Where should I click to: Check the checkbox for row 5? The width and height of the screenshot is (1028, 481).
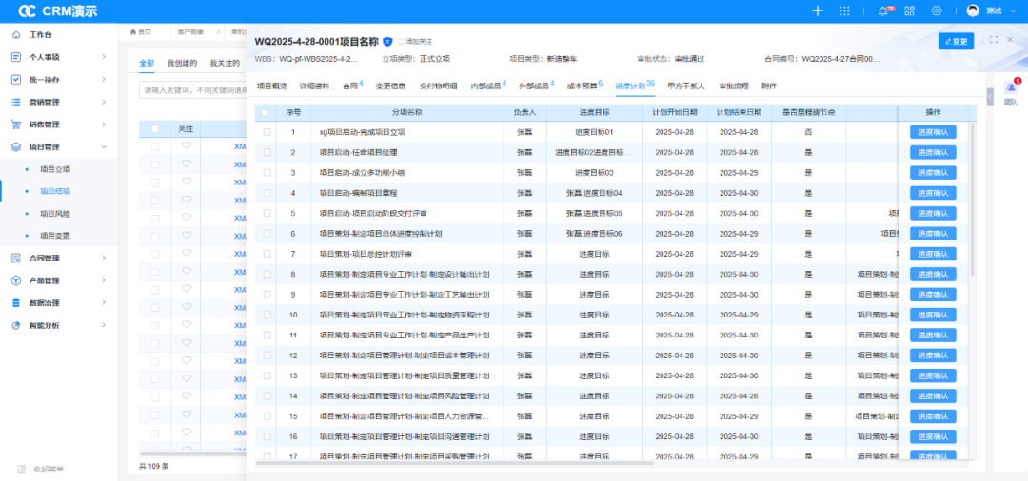click(267, 213)
